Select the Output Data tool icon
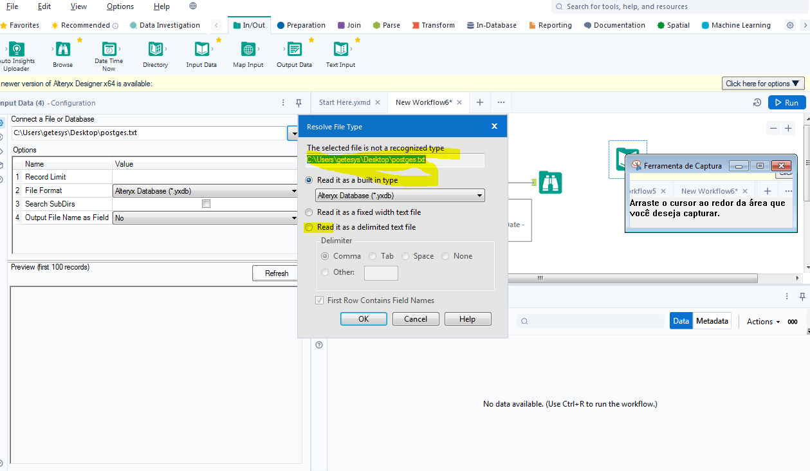 point(294,48)
